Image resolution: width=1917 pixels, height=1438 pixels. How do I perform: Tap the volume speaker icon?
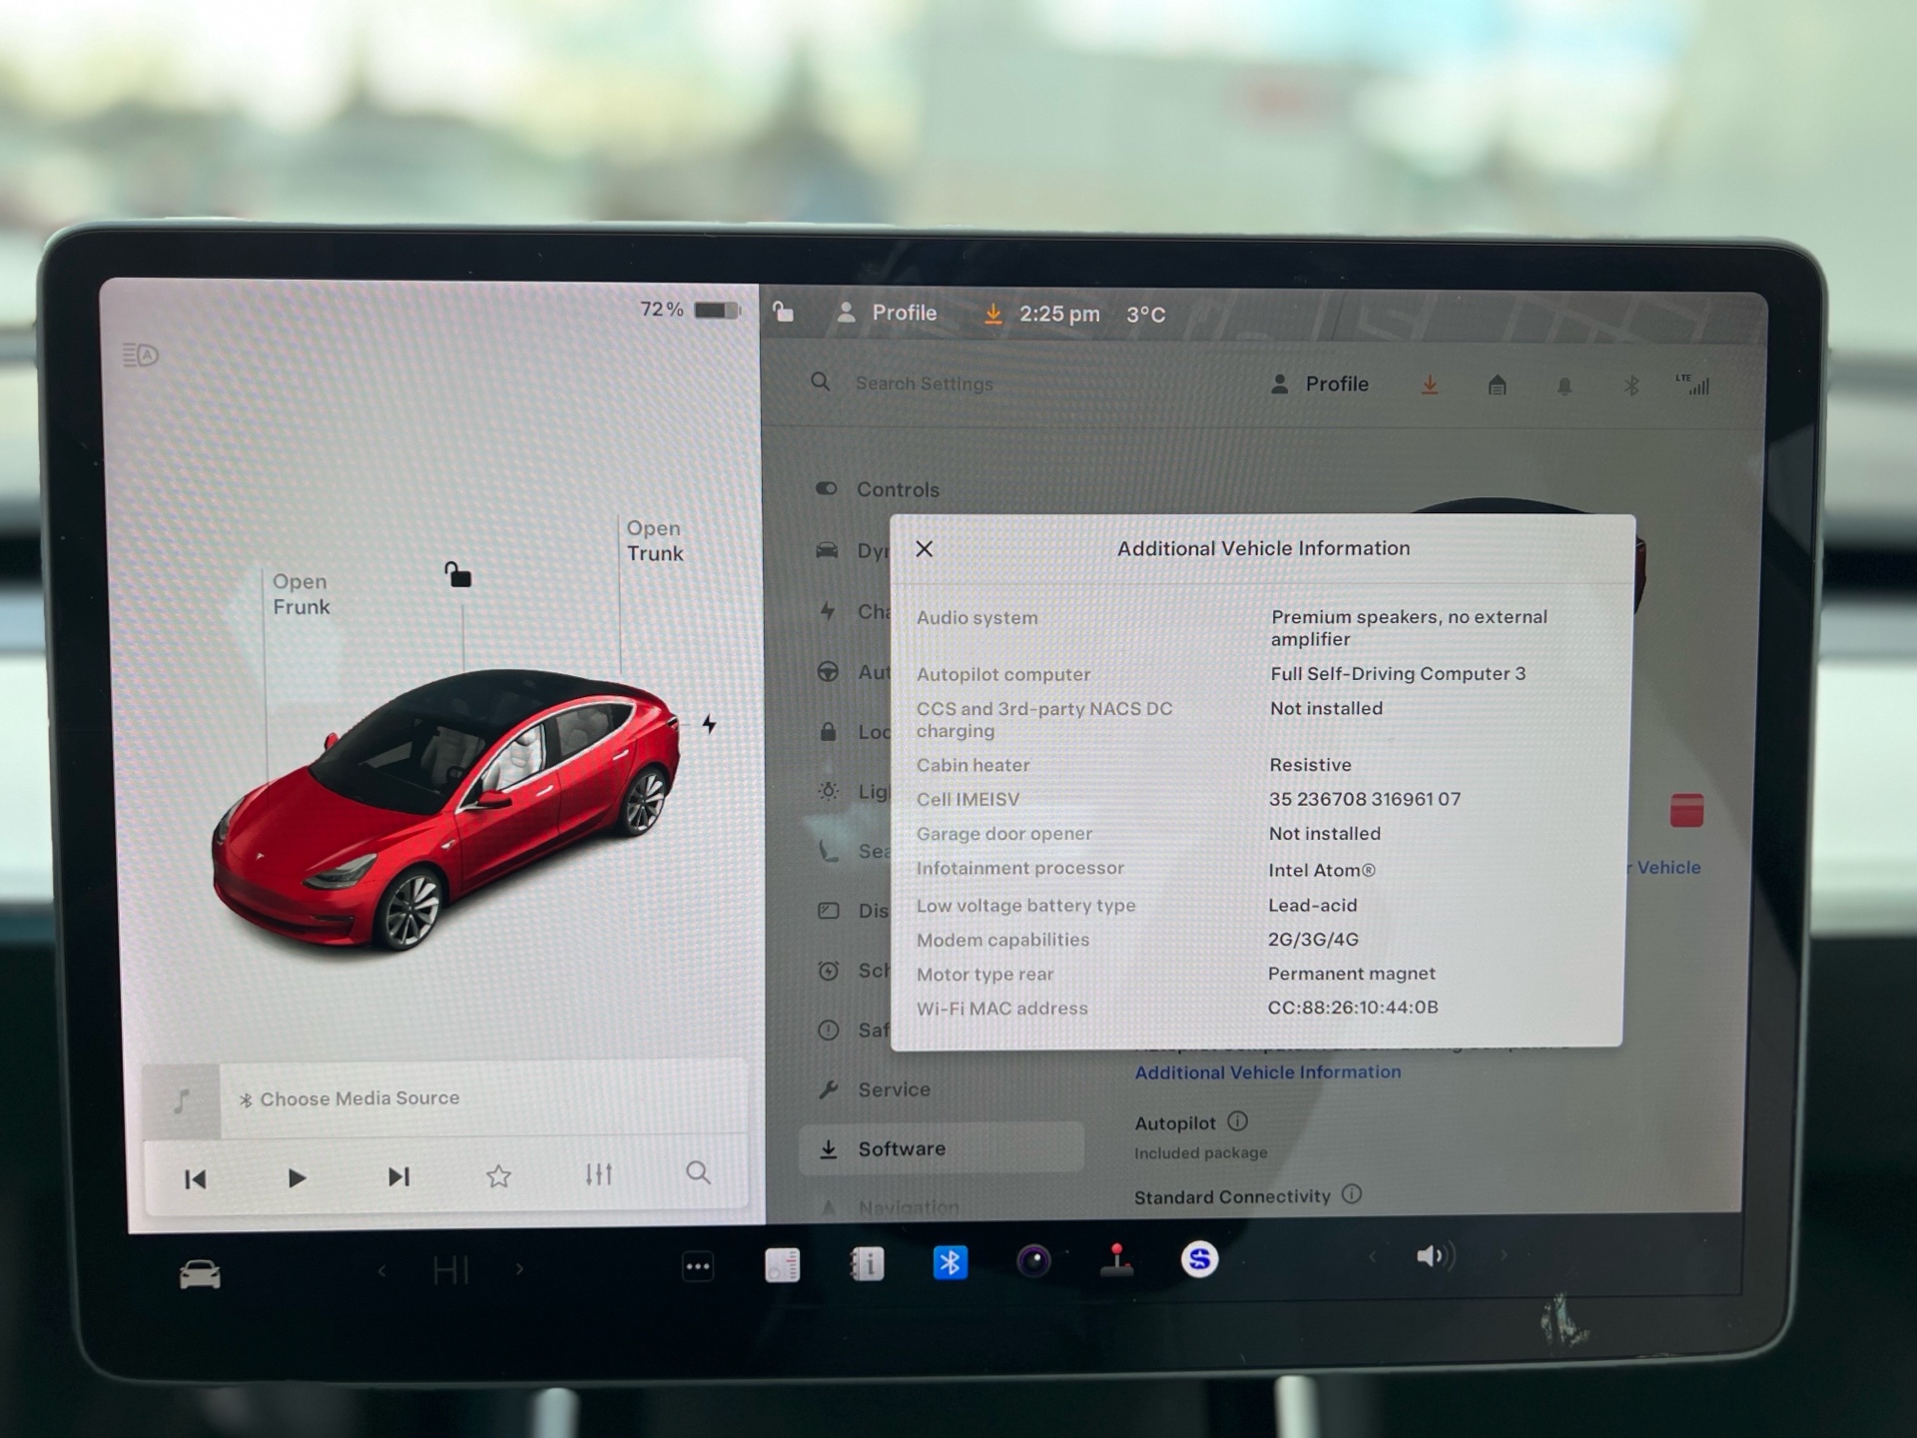click(1434, 1256)
